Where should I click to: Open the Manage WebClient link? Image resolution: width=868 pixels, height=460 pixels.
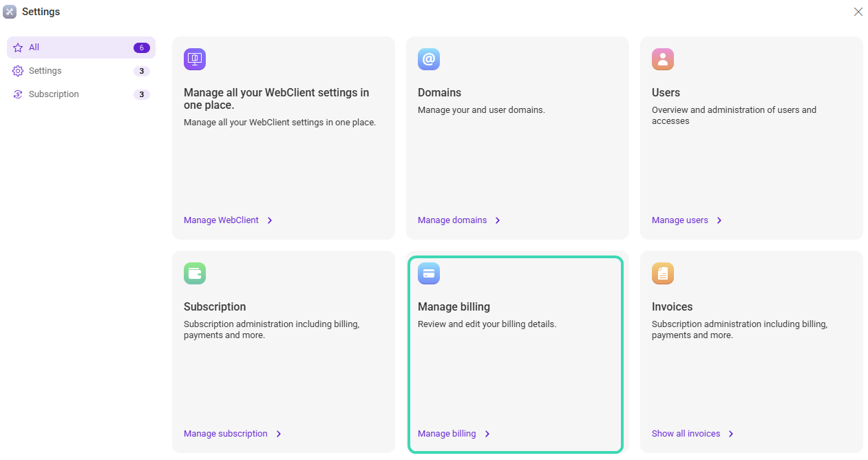point(221,220)
